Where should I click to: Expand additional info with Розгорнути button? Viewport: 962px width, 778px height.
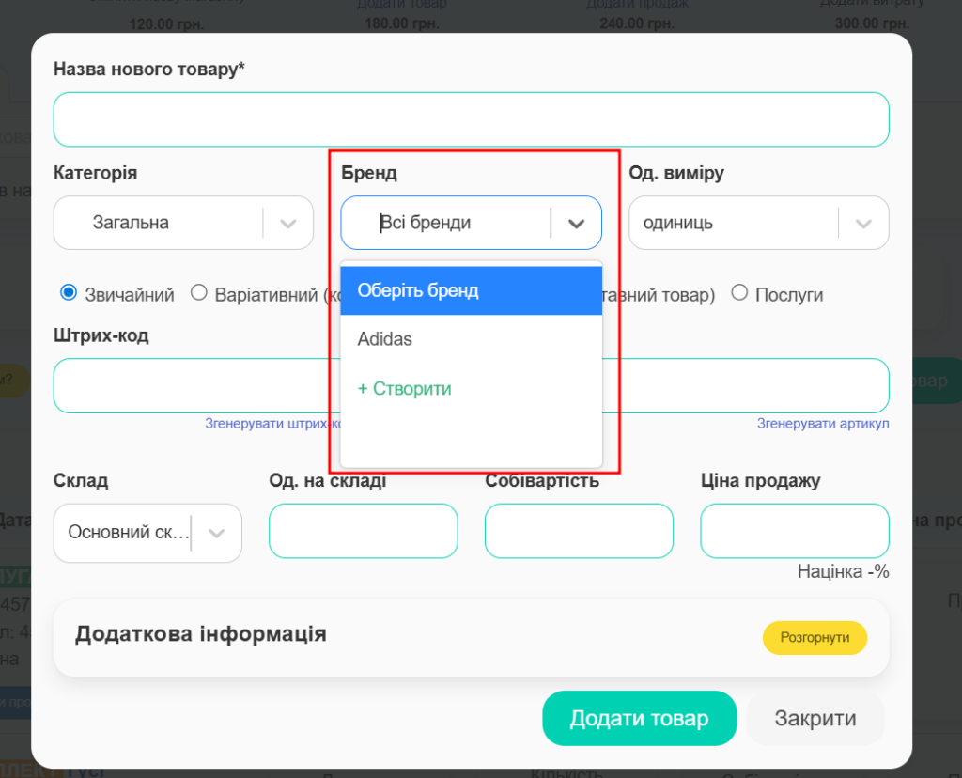[x=815, y=637]
